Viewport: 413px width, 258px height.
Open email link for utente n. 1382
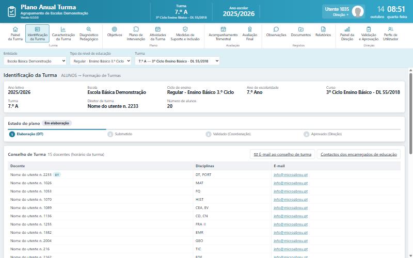291,233
